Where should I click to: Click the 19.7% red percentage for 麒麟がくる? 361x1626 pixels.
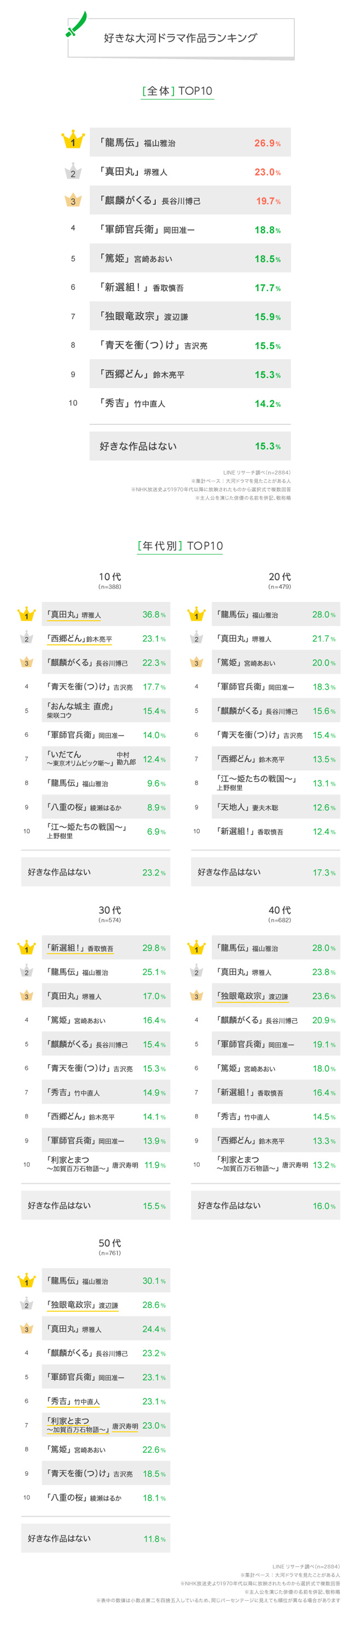269,201
